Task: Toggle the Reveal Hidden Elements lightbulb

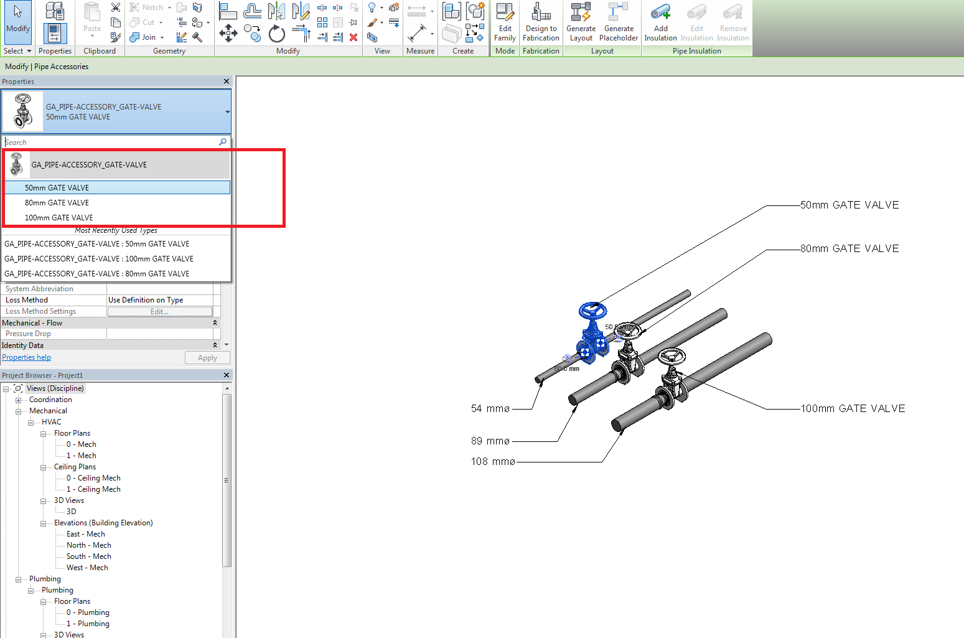Action: coord(372,7)
